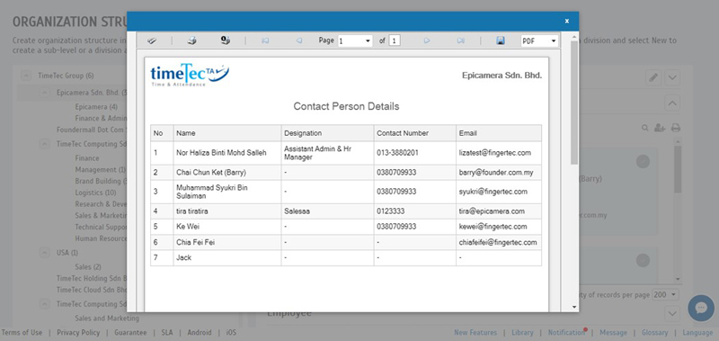Open records per page dropdown showing 200
This screenshot has height=341, width=719.
(x=665, y=294)
